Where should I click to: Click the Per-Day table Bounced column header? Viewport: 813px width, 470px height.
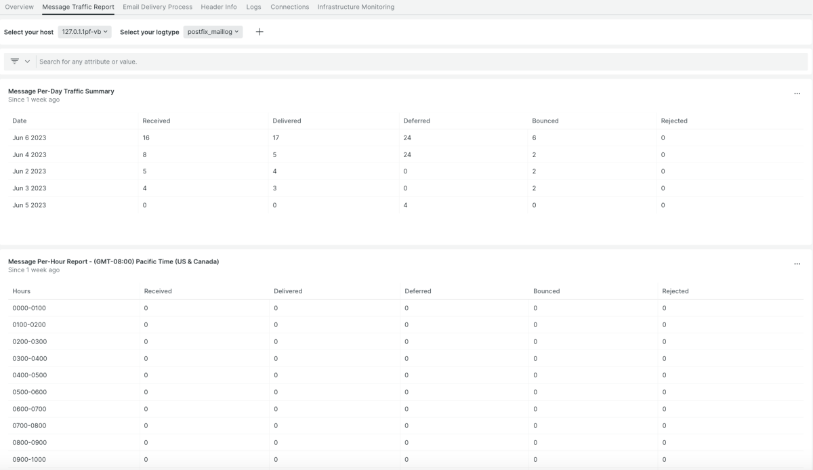545,121
